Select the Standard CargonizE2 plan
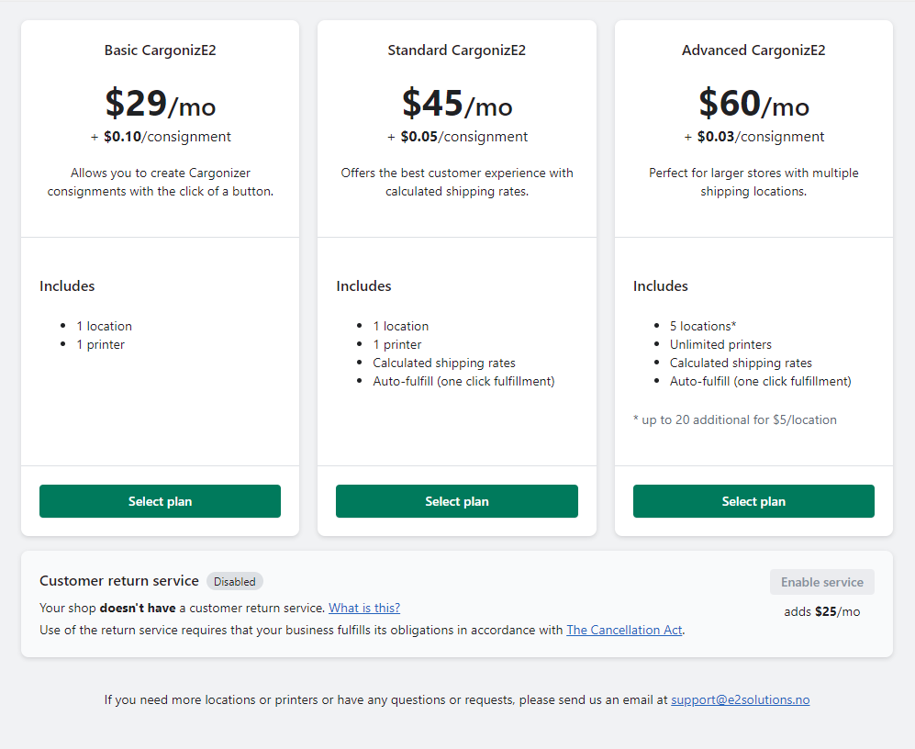Screen dimensions: 915x749 pos(457,501)
